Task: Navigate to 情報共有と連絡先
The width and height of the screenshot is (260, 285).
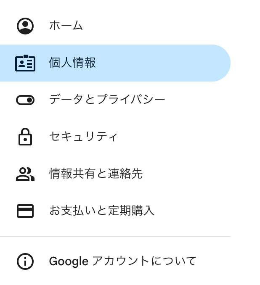Action: coord(96,174)
